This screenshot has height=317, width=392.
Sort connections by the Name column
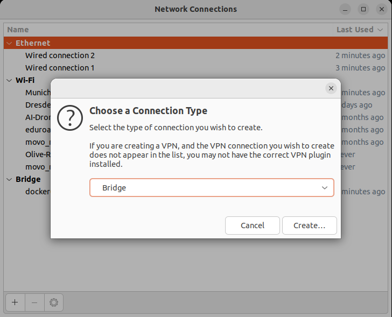pyautogui.click(x=18, y=30)
